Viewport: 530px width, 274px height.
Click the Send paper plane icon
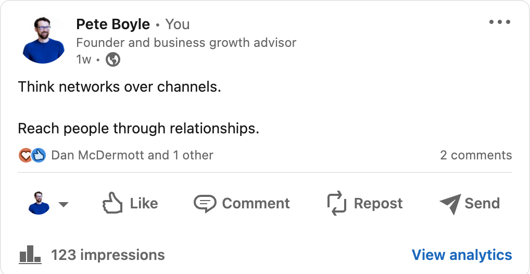450,204
